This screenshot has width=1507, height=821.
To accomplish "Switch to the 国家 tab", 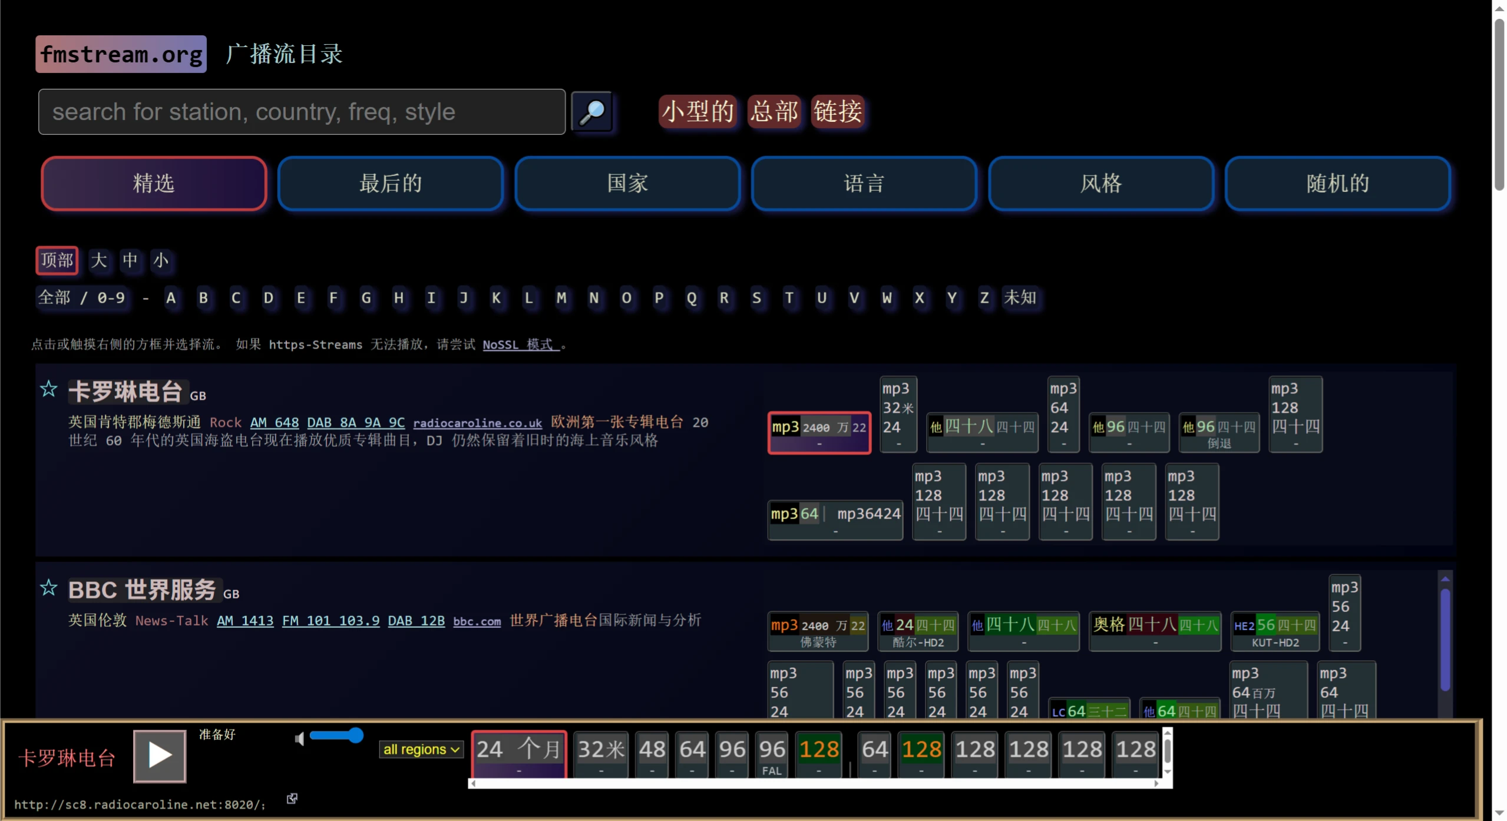I will [x=627, y=183].
